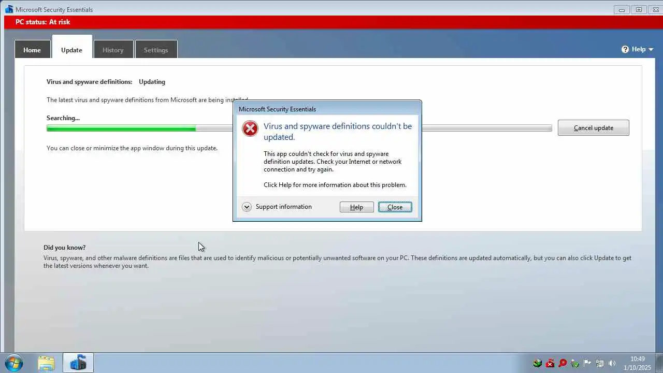Image resolution: width=663 pixels, height=373 pixels.
Task: Click the volume speaker icon
Action: coord(612,363)
